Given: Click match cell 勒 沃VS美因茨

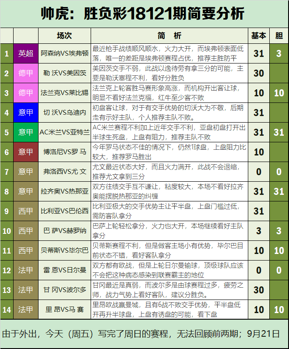Looking at the screenshot, I should (x=64, y=73).
